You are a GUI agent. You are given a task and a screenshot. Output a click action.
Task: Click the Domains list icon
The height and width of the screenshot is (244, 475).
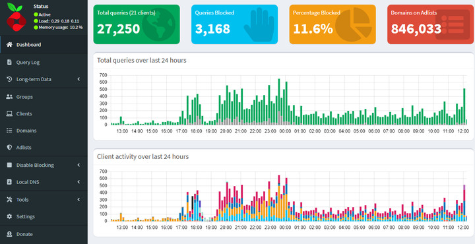pos(9,131)
